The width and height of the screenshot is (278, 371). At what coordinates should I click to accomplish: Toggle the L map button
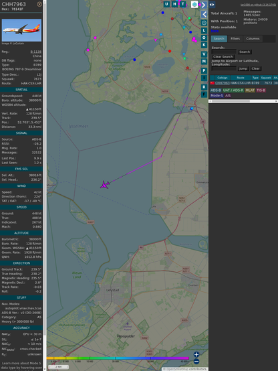coord(204,31)
